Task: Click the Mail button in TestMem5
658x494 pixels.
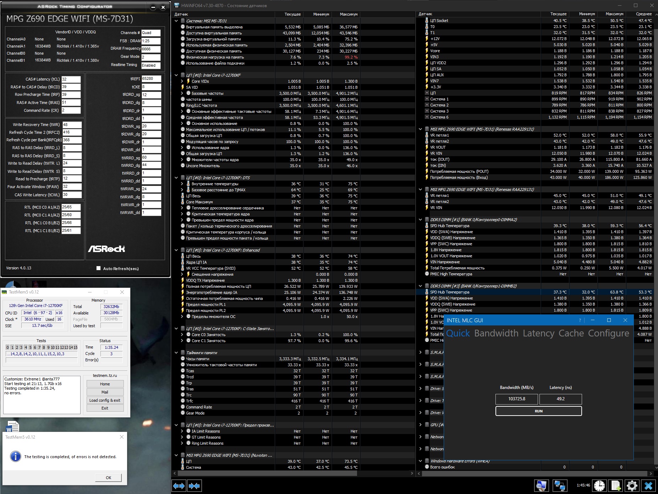Action: coord(105,392)
